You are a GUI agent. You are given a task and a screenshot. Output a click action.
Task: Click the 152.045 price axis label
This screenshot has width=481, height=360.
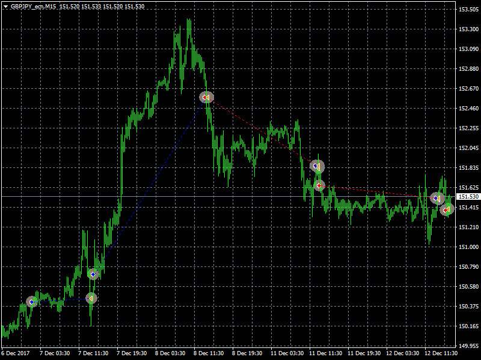click(468, 148)
